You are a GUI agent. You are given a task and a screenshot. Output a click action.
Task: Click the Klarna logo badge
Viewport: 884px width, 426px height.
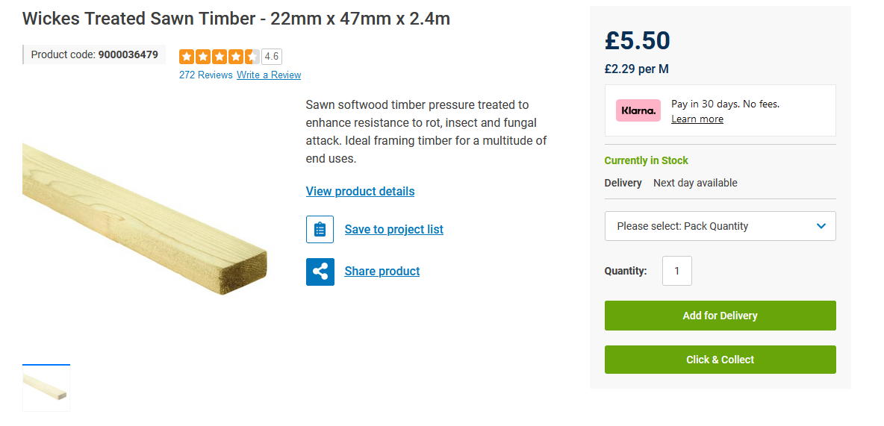(638, 110)
